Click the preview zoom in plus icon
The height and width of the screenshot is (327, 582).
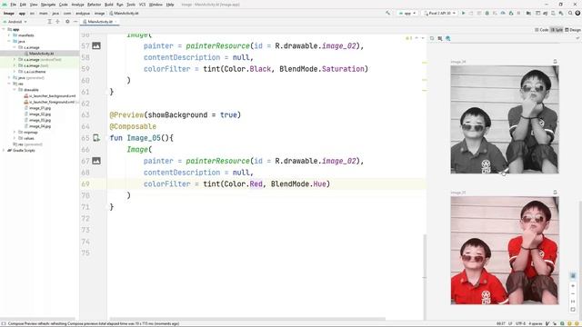[573, 286]
